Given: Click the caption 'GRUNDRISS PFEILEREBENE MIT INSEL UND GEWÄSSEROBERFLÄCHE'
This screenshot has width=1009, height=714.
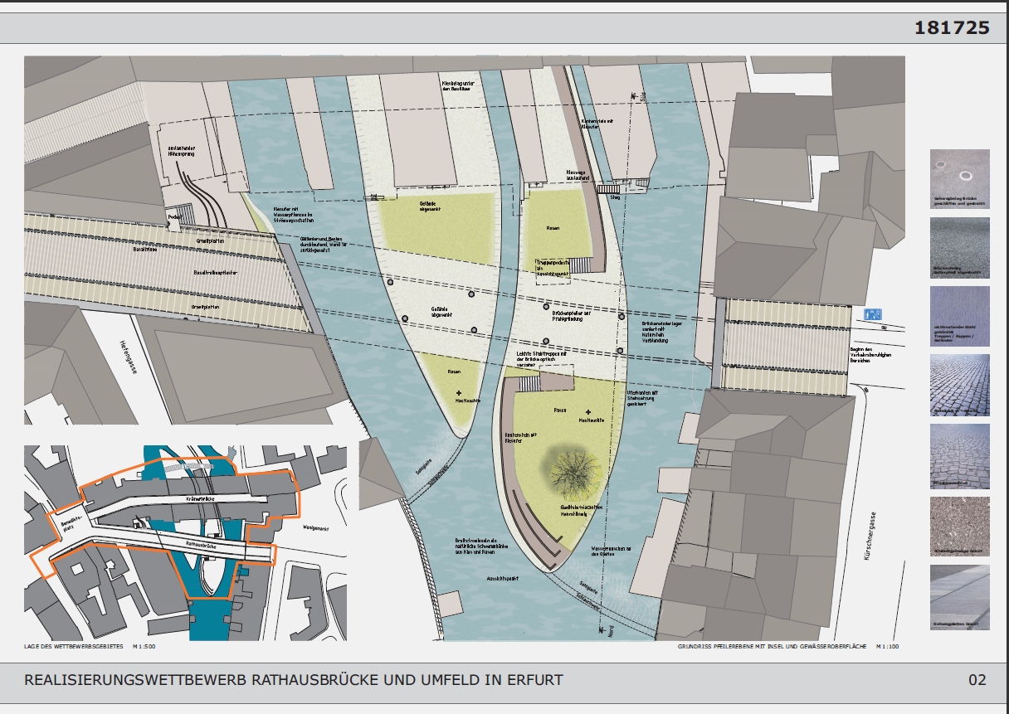Looking at the screenshot, I should pyautogui.click(x=773, y=646).
